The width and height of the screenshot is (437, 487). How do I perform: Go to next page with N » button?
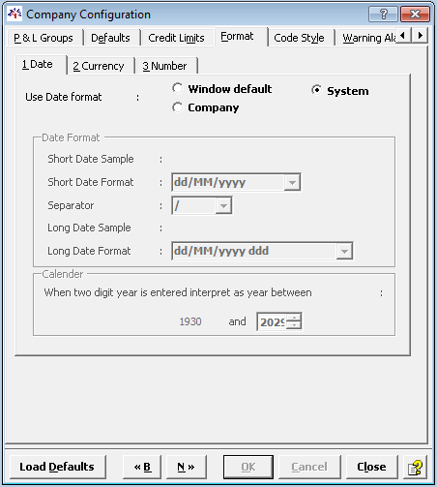[x=186, y=467]
